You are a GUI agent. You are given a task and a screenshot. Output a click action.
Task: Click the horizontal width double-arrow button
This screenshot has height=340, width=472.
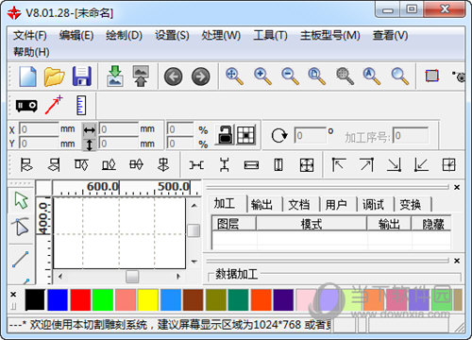(90, 129)
